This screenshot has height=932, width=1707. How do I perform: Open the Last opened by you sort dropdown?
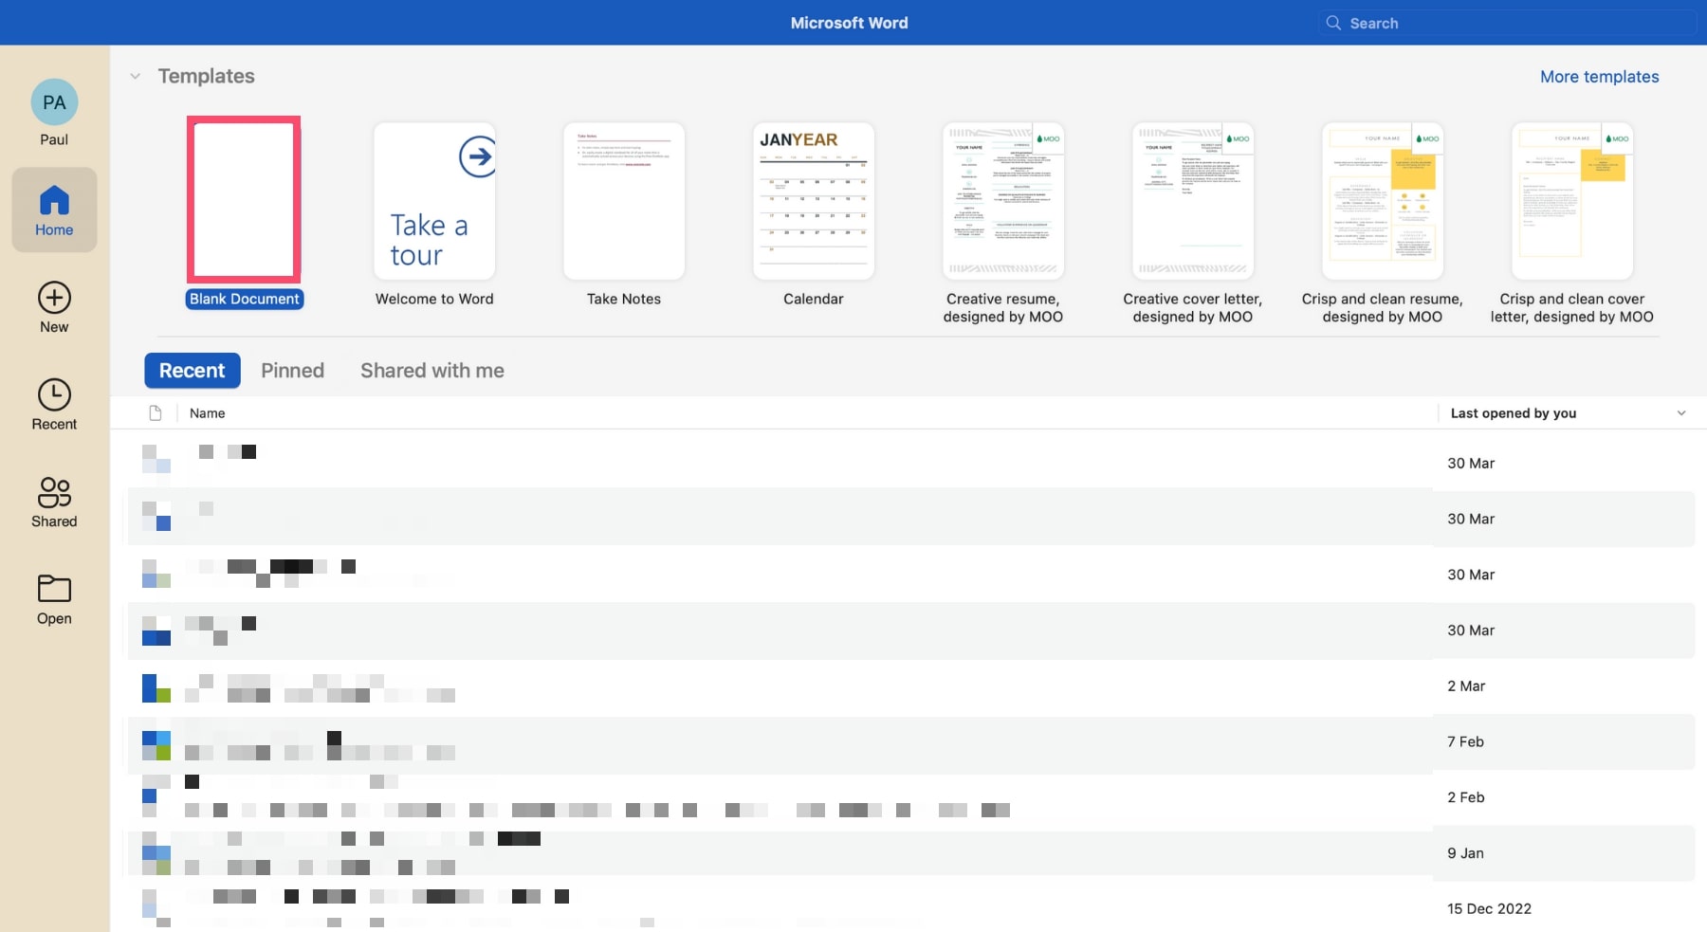coord(1681,412)
